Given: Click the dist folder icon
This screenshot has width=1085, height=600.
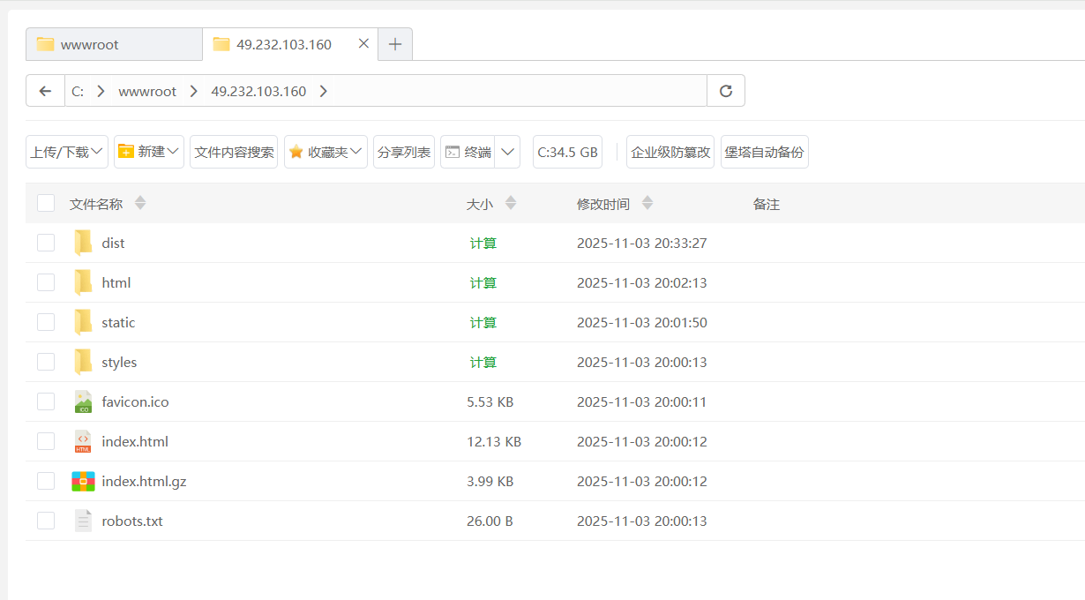Looking at the screenshot, I should (x=83, y=243).
